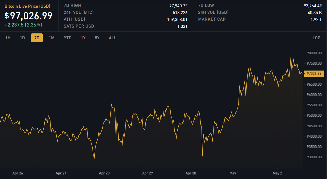The image size is (327, 179).
Task: Click the 24H VOL (USD) label
Action: coord(213,12)
